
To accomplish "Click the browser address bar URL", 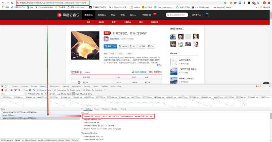I will pos(53,3).
